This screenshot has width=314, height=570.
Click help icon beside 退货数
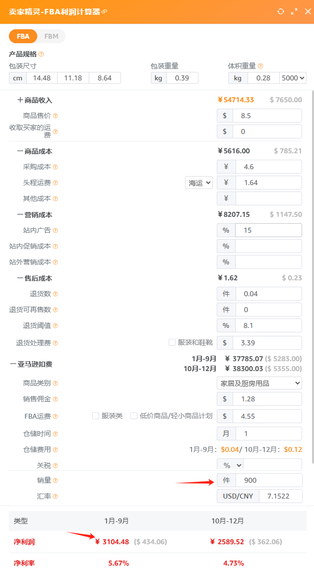click(55, 294)
